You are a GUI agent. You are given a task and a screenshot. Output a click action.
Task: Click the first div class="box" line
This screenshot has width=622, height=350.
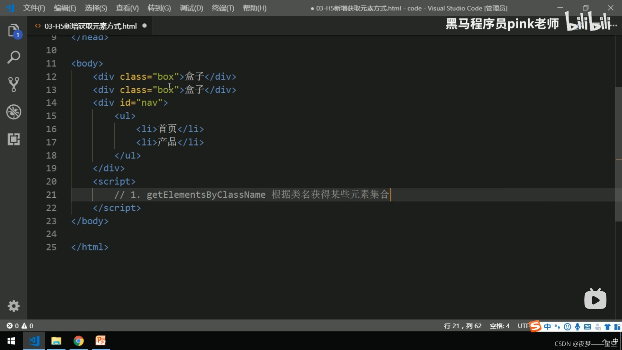tap(165, 77)
